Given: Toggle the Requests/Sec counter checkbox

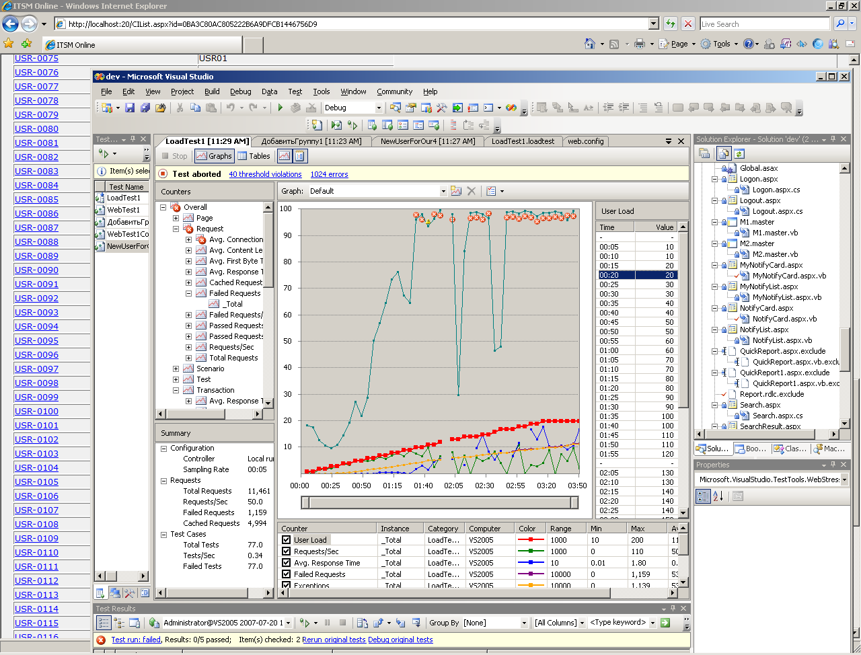Looking at the screenshot, I should [x=287, y=551].
